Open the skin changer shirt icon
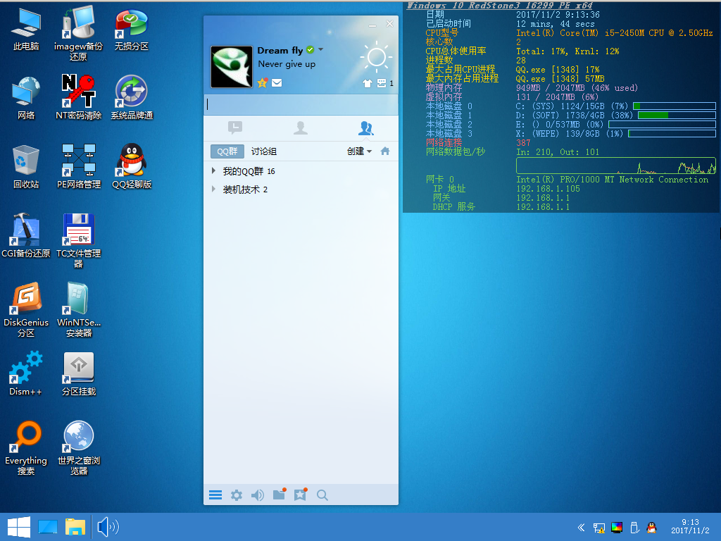The width and height of the screenshot is (721, 541). (x=367, y=83)
